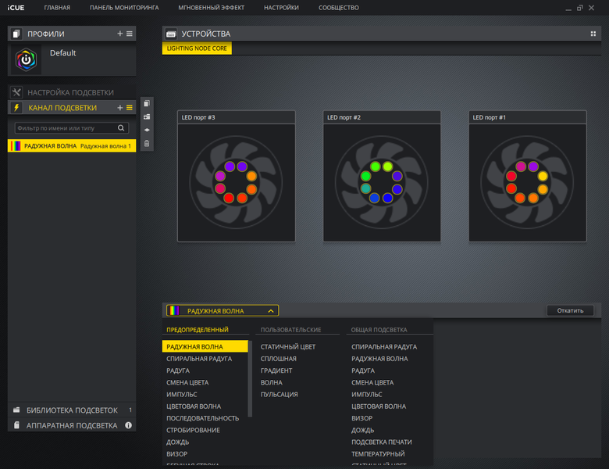Choose predefined Спиральная радуга effect
Screen dimensions: 609x469
199,359
